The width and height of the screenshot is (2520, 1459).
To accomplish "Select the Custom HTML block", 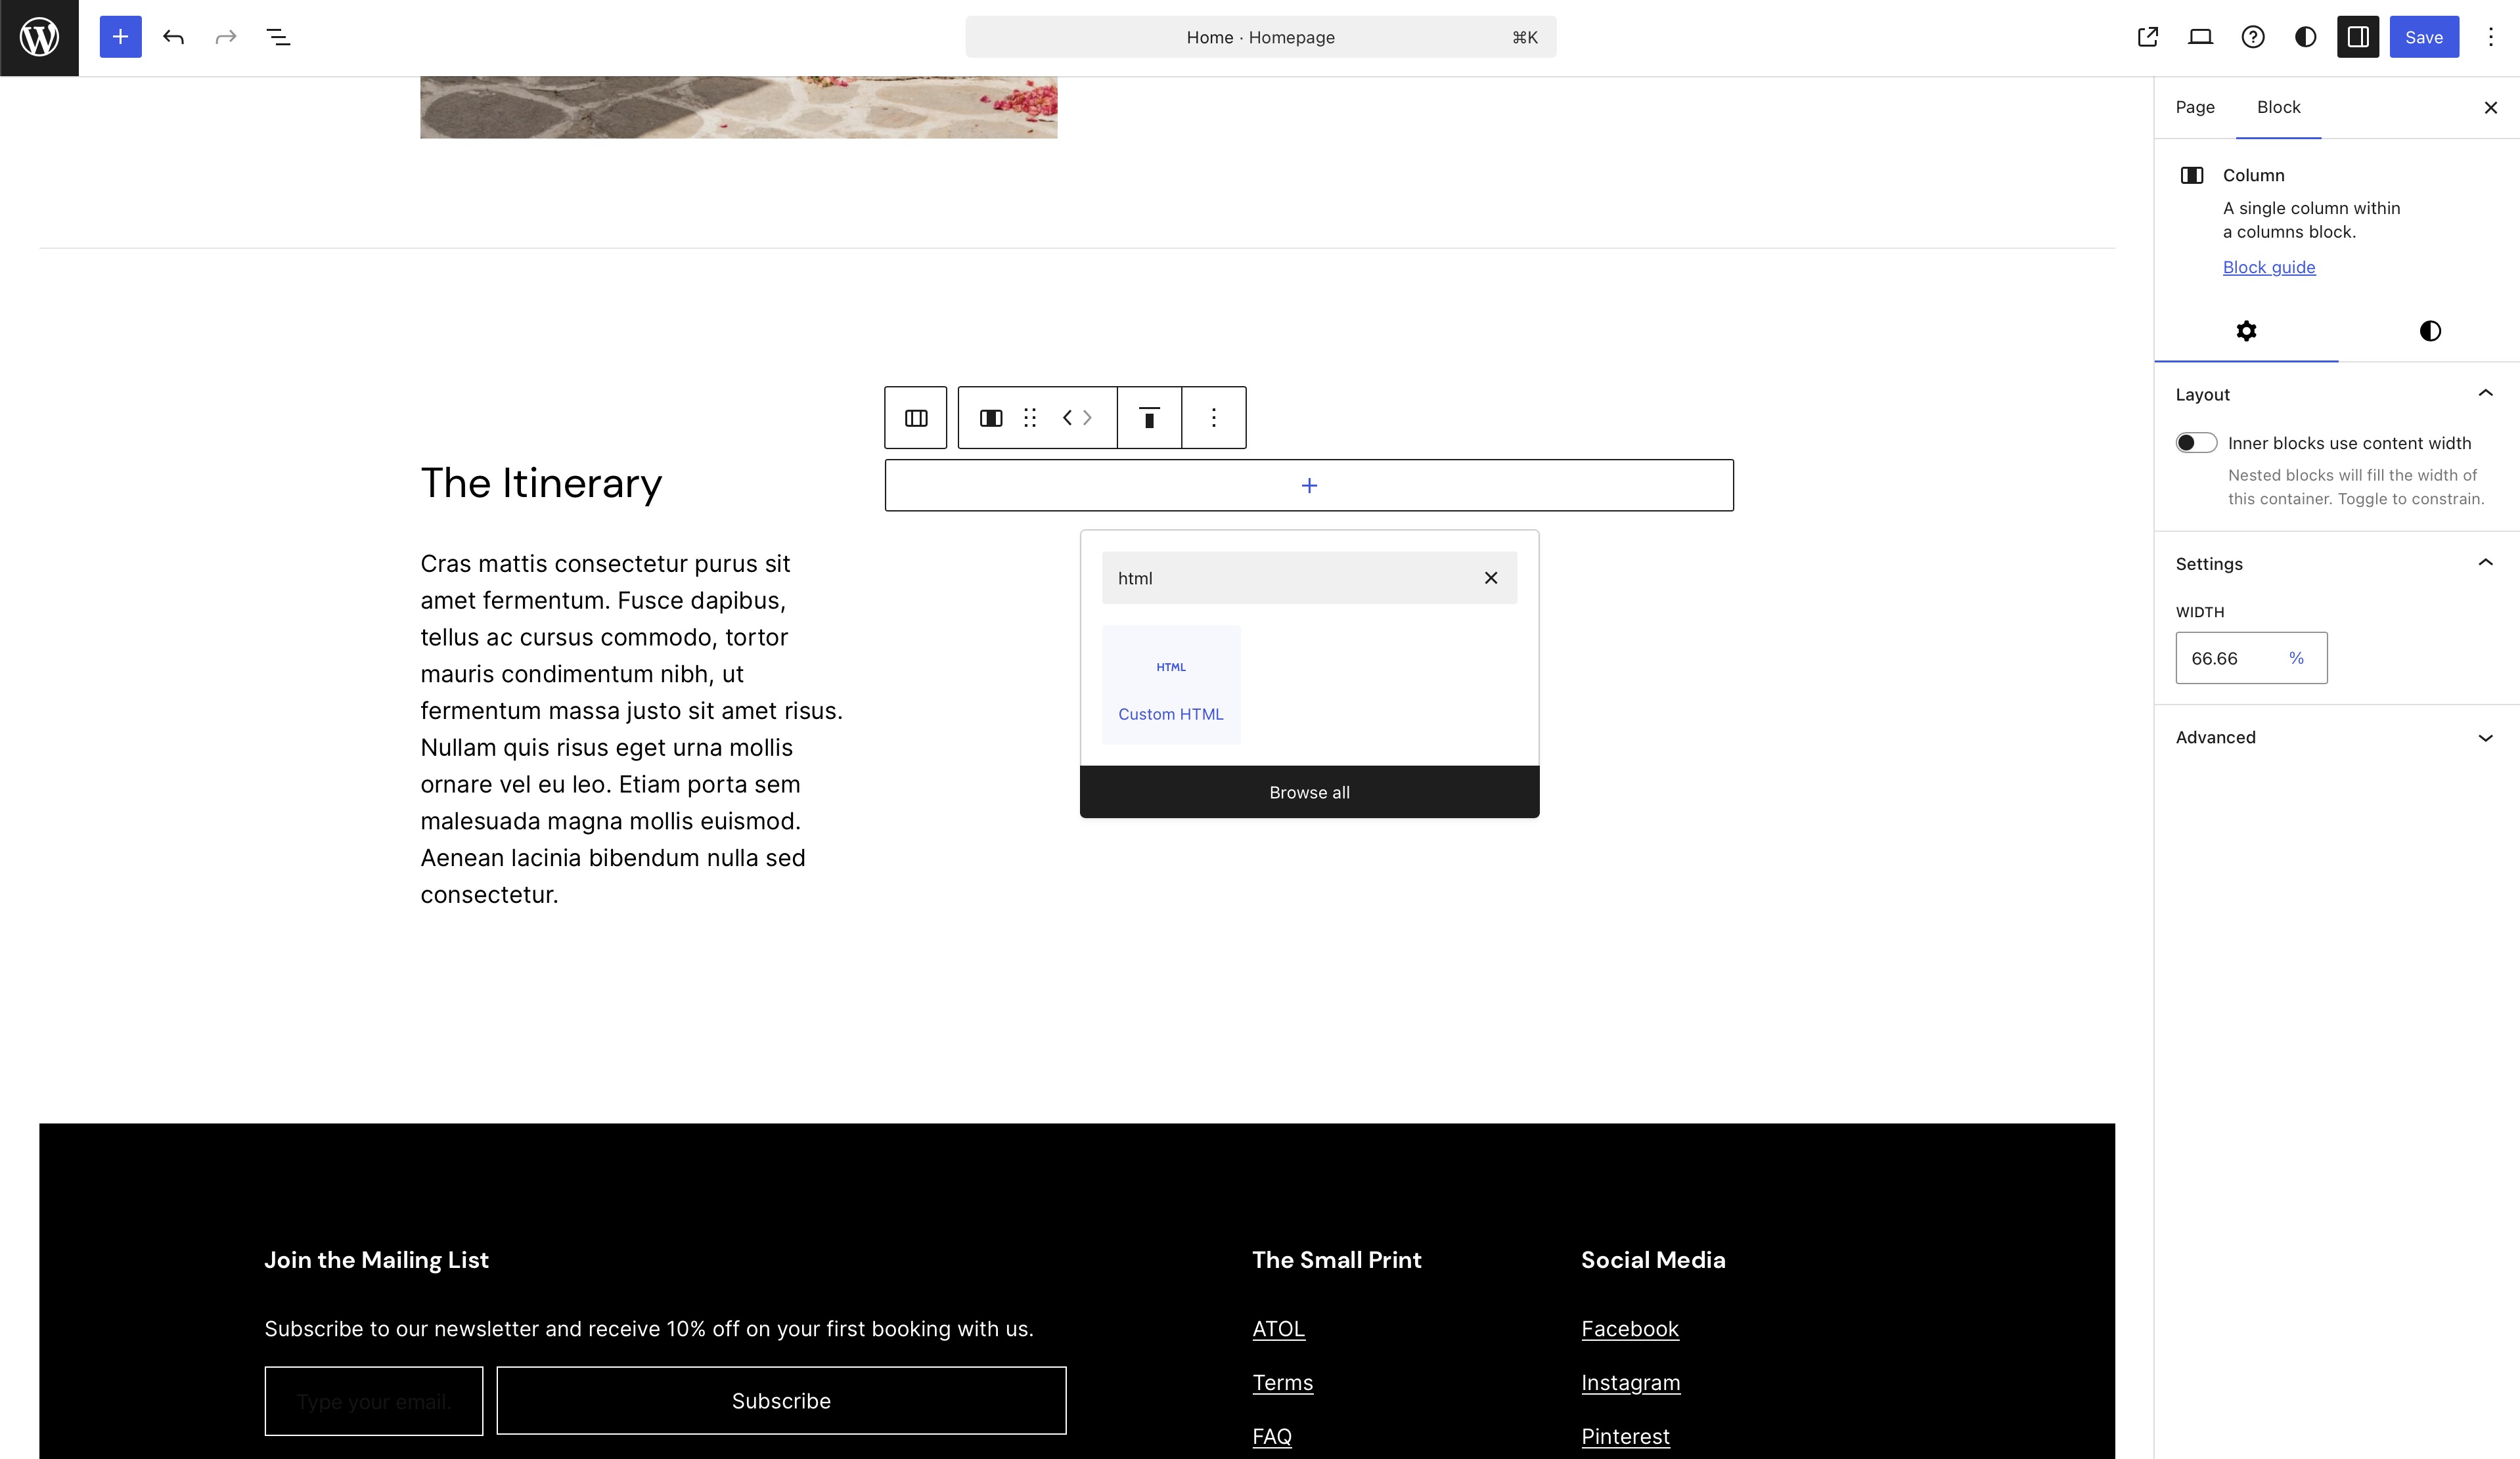I will pos(1170,686).
